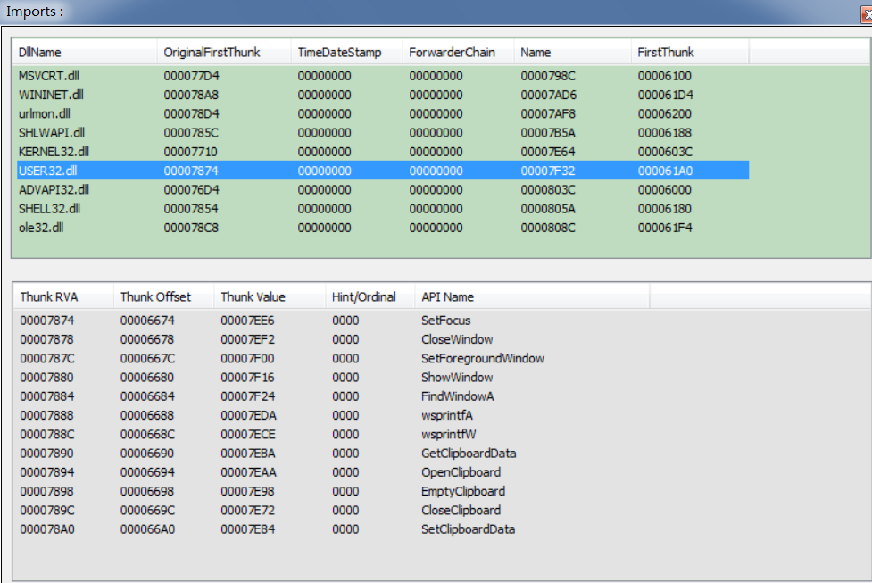The height and width of the screenshot is (583, 872).
Task: Select the ADVAPI32.dll row
Action: point(383,189)
